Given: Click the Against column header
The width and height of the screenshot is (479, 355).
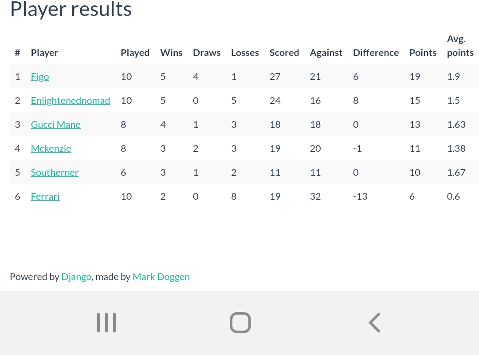Looking at the screenshot, I should (326, 53).
